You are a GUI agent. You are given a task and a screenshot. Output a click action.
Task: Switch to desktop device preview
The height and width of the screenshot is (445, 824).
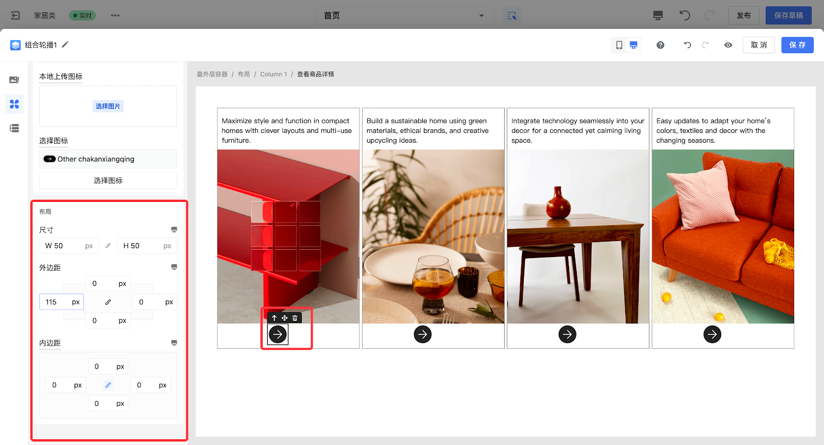[633, 45]
